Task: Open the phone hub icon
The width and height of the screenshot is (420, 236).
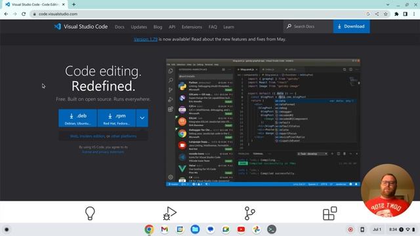Action: point(362,229)
